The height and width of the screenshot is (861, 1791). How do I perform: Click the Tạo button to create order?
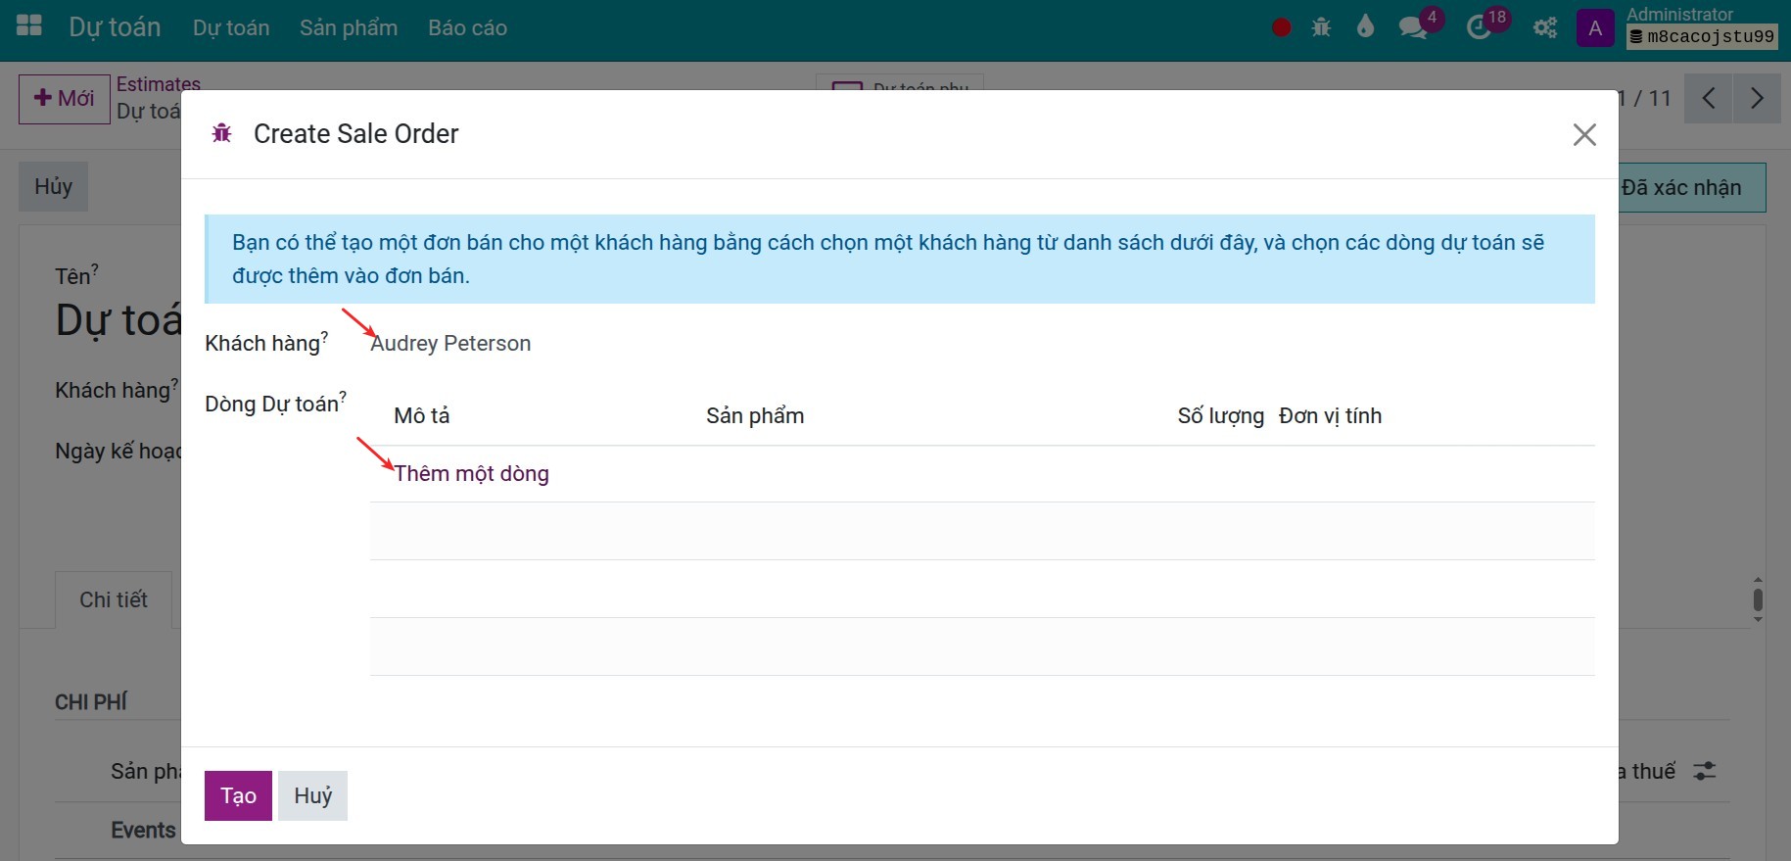tap(238, 795)
